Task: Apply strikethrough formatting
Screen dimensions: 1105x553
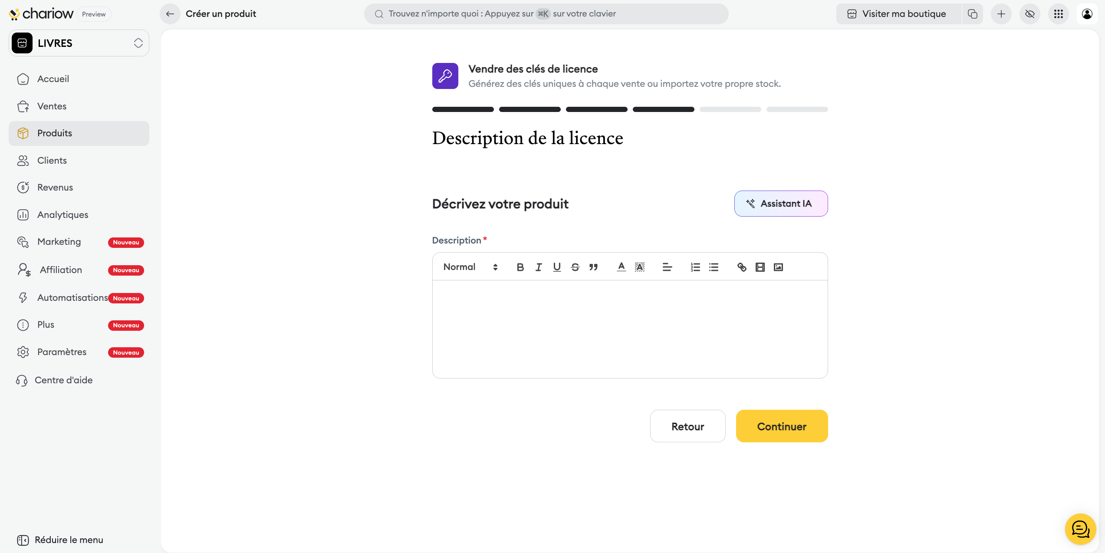Action: point(575,267)
